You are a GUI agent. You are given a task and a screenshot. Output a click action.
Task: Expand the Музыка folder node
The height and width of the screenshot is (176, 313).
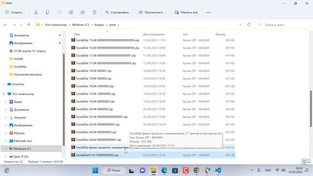tap(5, 133)
